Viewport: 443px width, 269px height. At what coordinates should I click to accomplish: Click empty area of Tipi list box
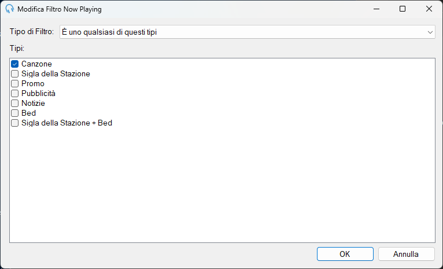(222, 183)
